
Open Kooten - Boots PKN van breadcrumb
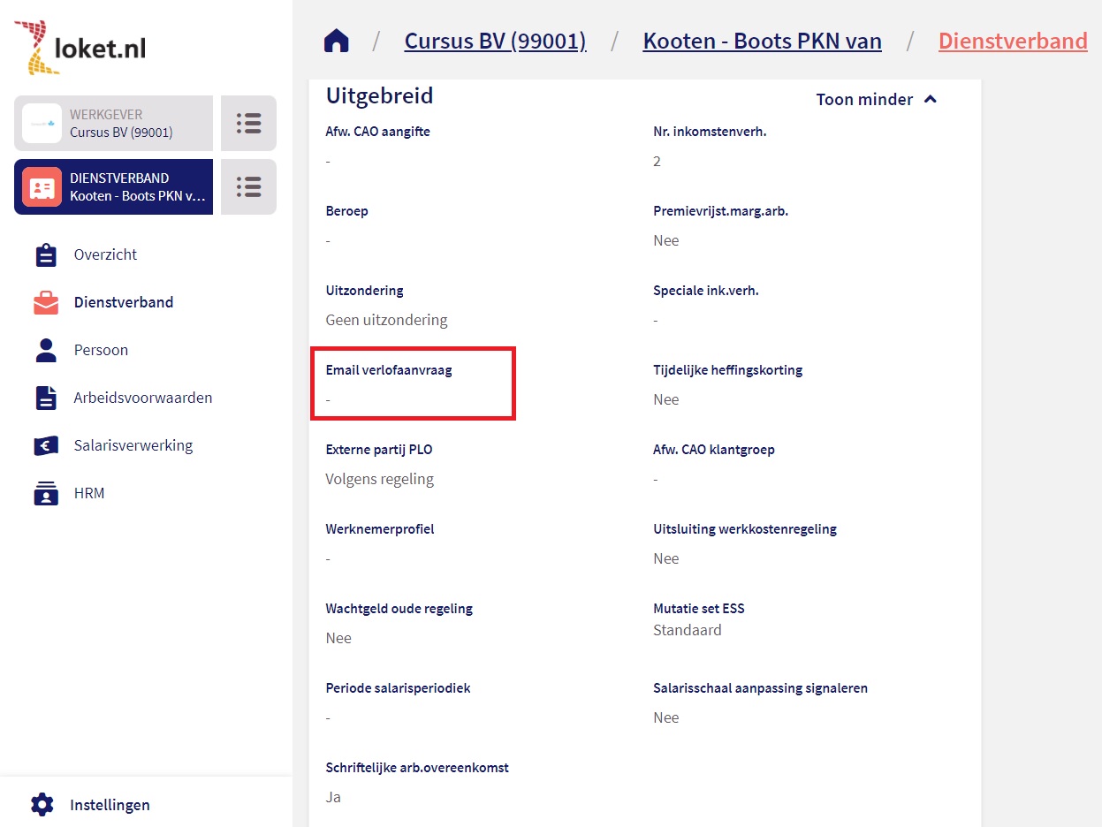click(x=762, y=41)
